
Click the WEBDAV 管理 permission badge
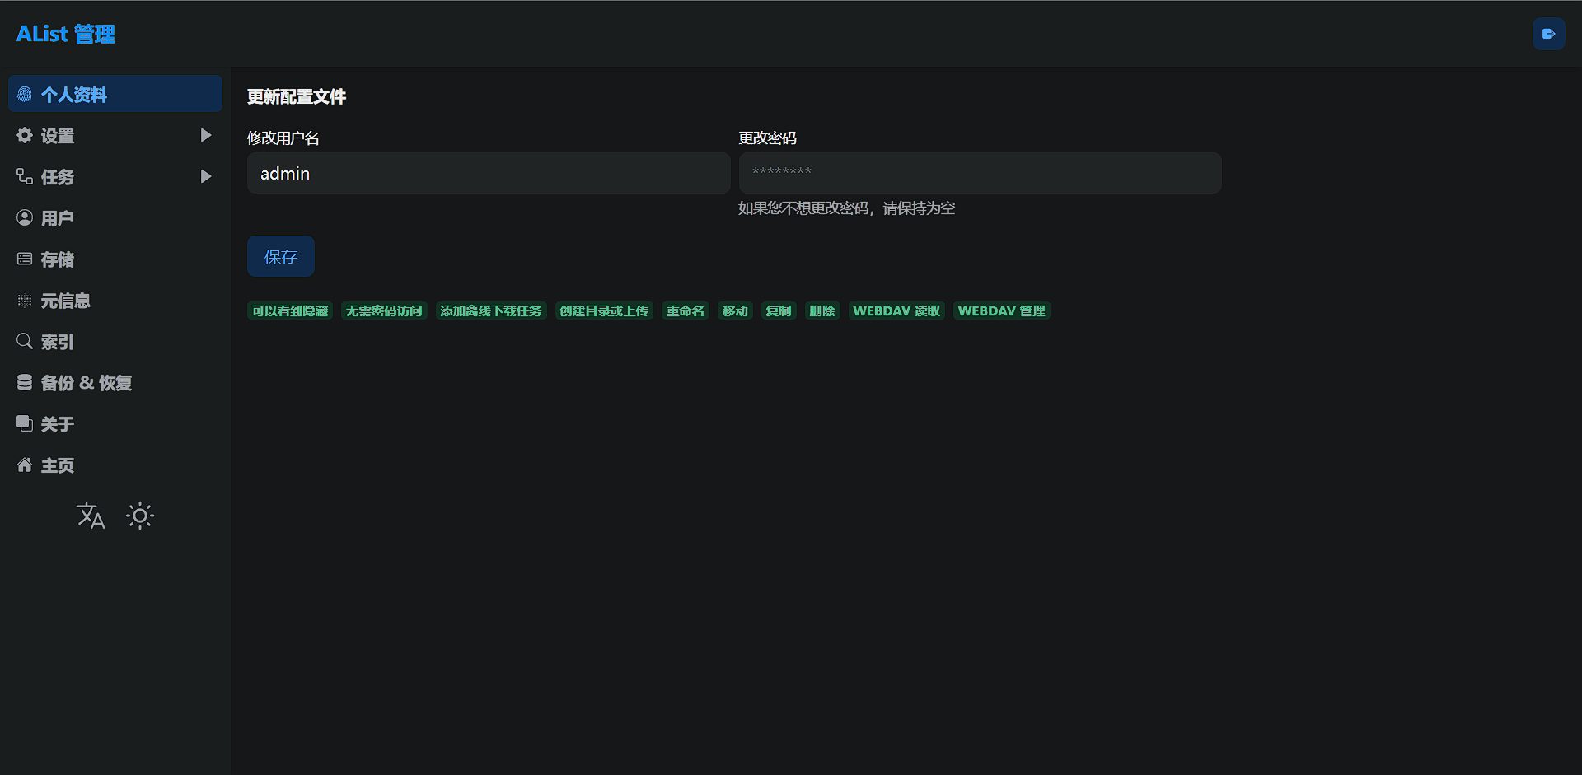pyautogui.click(x=1001, y=311)
